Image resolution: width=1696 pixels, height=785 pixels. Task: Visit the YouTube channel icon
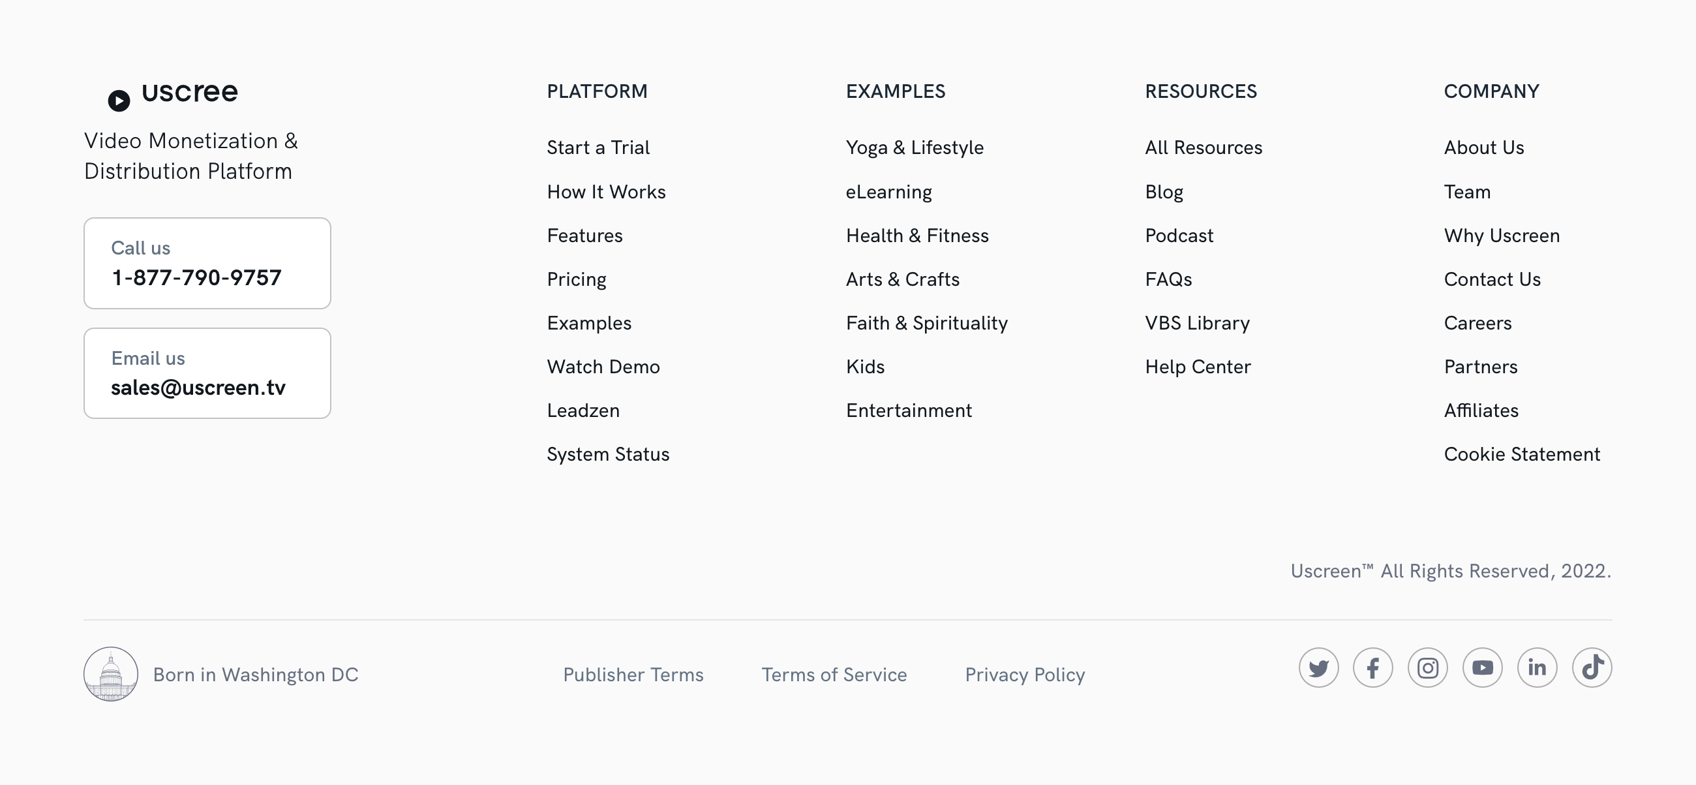(1482, 668)
